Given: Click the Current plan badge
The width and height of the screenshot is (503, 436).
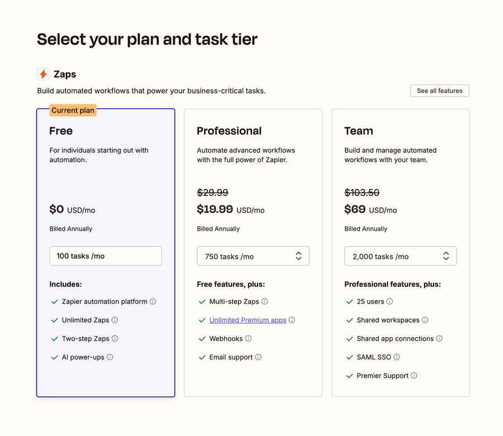Looking at the screenshot, I should tap(73, 110).
